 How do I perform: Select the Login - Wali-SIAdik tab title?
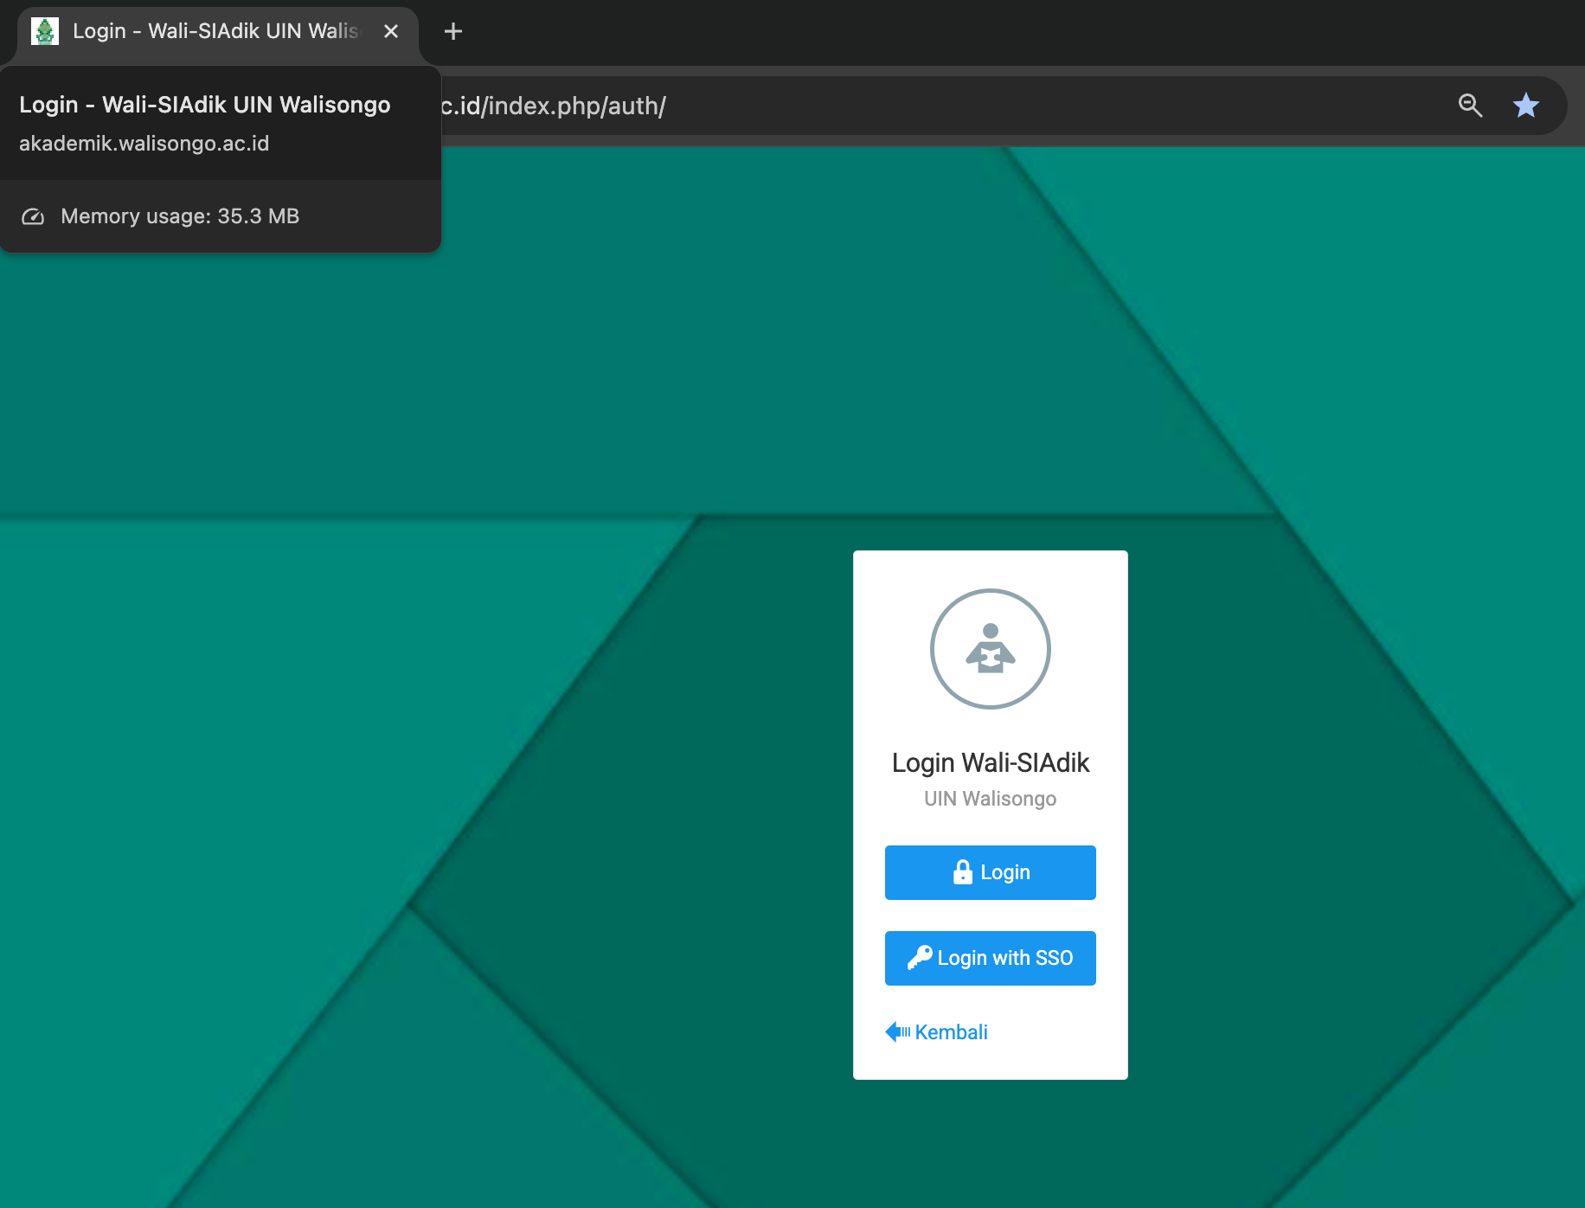(215, 31)
